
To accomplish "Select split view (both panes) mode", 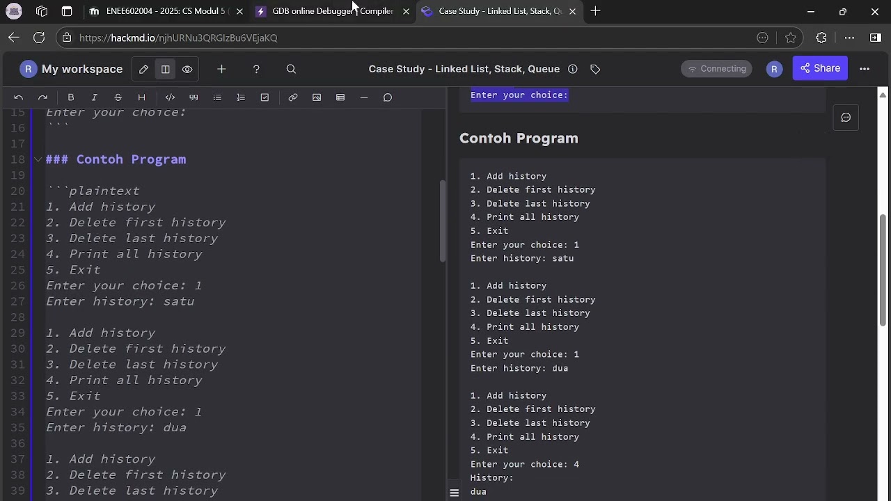I will point(166,69).
